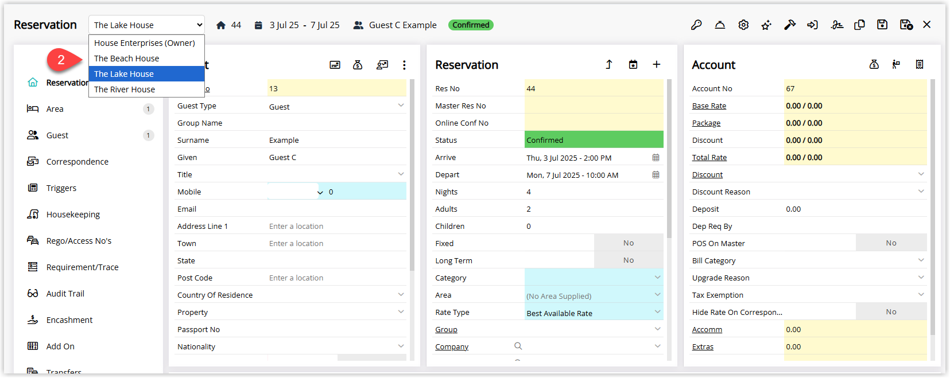
Task: Click the Address Line 1 location field
Action: tap(337, 226)
